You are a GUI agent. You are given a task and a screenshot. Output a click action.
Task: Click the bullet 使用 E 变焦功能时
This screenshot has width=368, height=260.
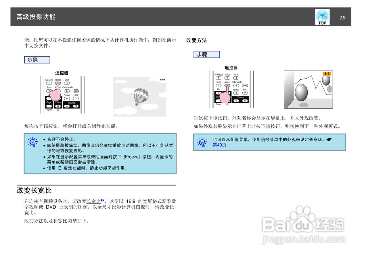[x=87, y=168]
